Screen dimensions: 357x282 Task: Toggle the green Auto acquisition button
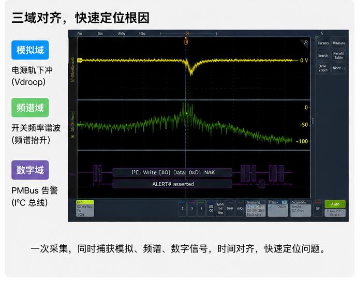point(335,204)
